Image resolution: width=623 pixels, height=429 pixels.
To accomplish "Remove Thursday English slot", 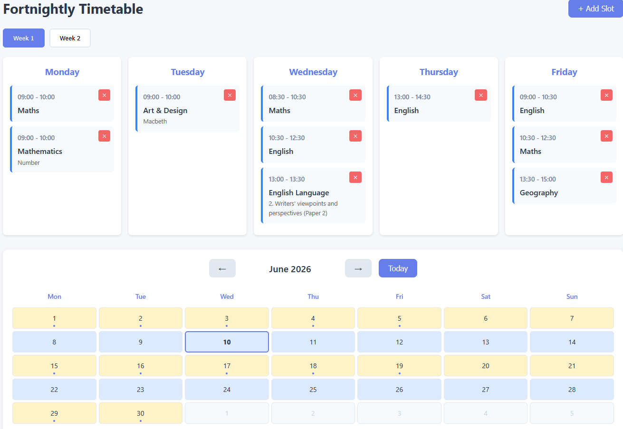I will click(480, 95).
